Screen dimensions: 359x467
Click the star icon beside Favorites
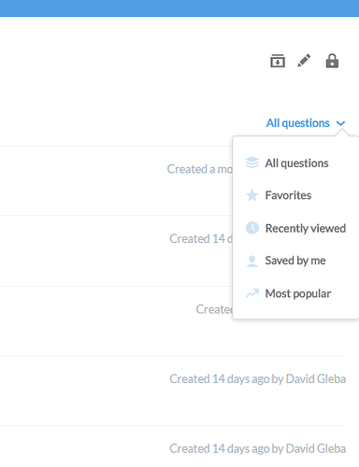[x=252, y=195]
